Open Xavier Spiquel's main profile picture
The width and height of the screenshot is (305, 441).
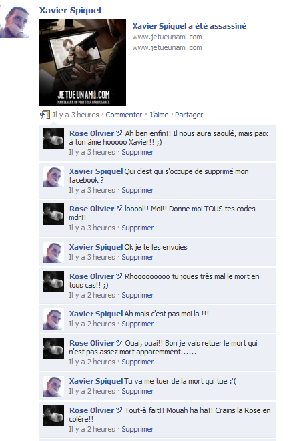(15, 21)
